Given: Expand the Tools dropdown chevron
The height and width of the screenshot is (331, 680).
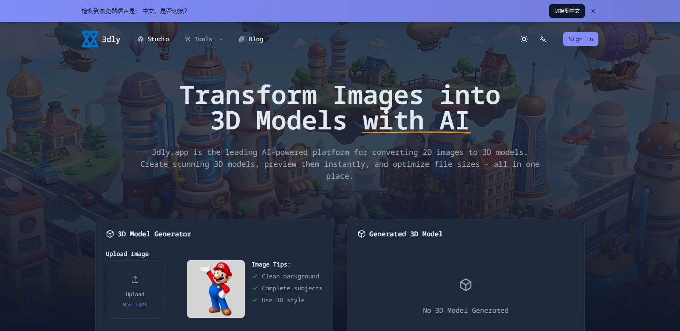Looking at the screenshot, I should click(221, 39).
